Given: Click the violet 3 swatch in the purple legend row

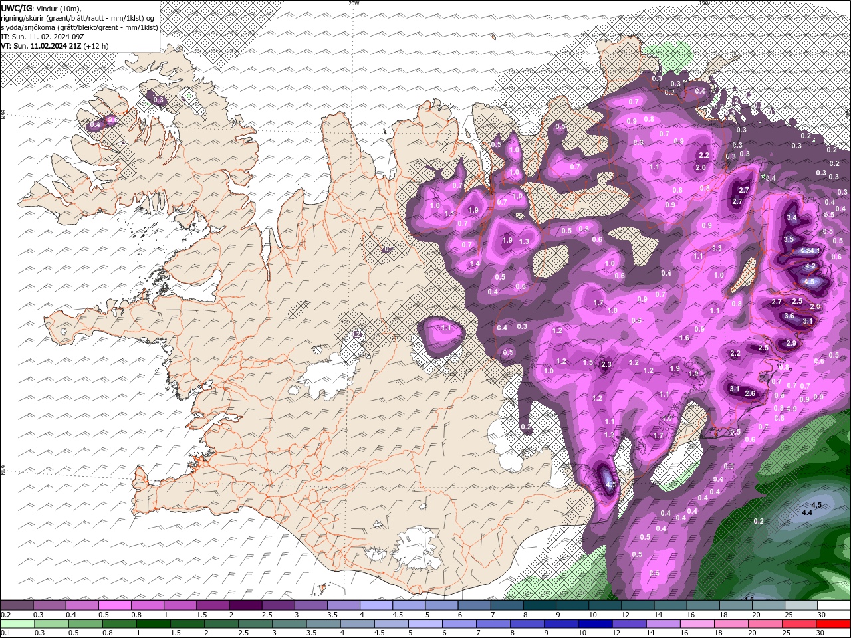Looking at the screenshot, I should click(310, 605).
